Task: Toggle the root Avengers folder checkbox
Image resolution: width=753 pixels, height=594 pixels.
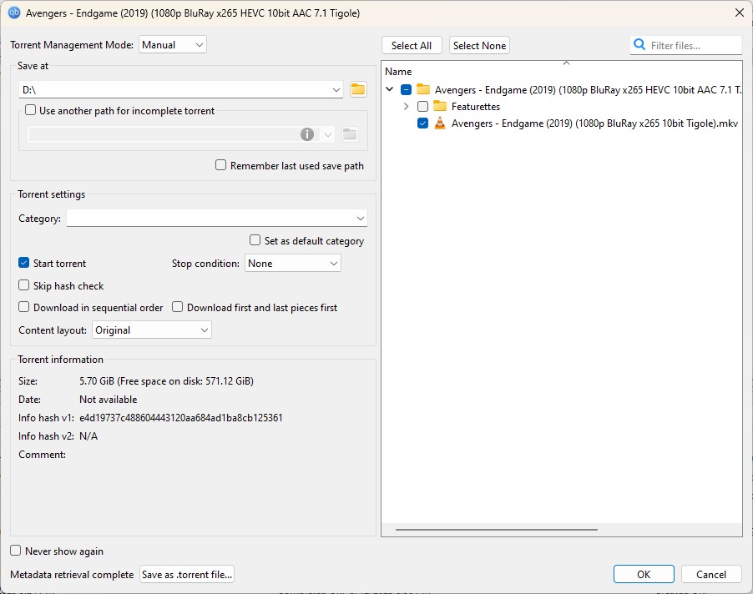Action: pyautogui.click(x=406, y=90)
